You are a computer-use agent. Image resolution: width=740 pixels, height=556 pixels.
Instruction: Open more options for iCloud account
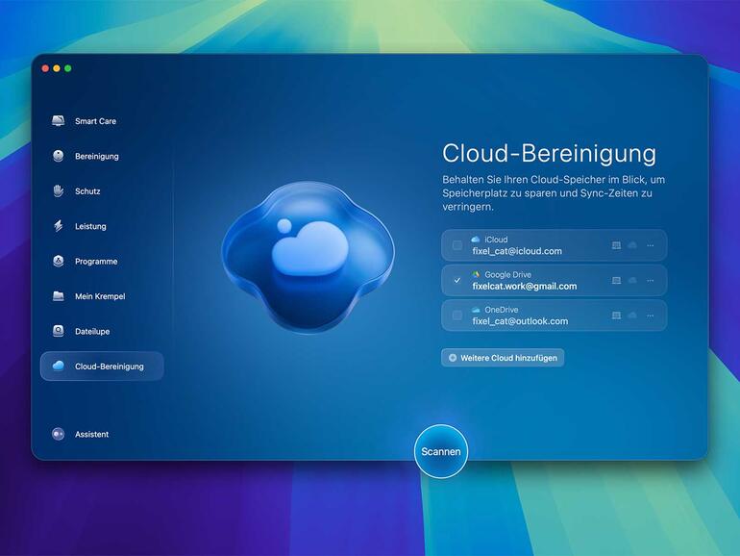point(651,245)
